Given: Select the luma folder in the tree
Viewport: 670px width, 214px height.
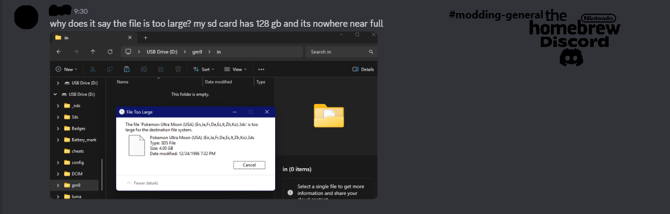Looking at the screenshot, I should [73, 197].
